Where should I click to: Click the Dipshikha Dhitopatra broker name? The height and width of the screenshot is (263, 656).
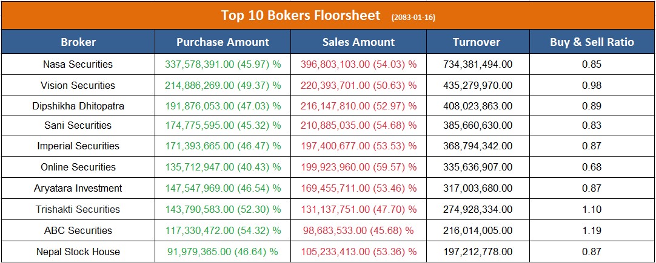point(78,106)
